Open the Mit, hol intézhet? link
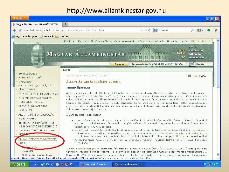Screen dimensions: 229x172 click(x=200, y=41)
